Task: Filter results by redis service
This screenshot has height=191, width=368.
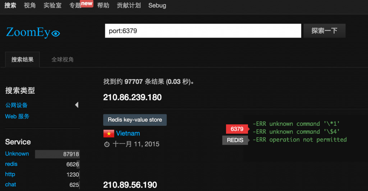Action: 11,164
